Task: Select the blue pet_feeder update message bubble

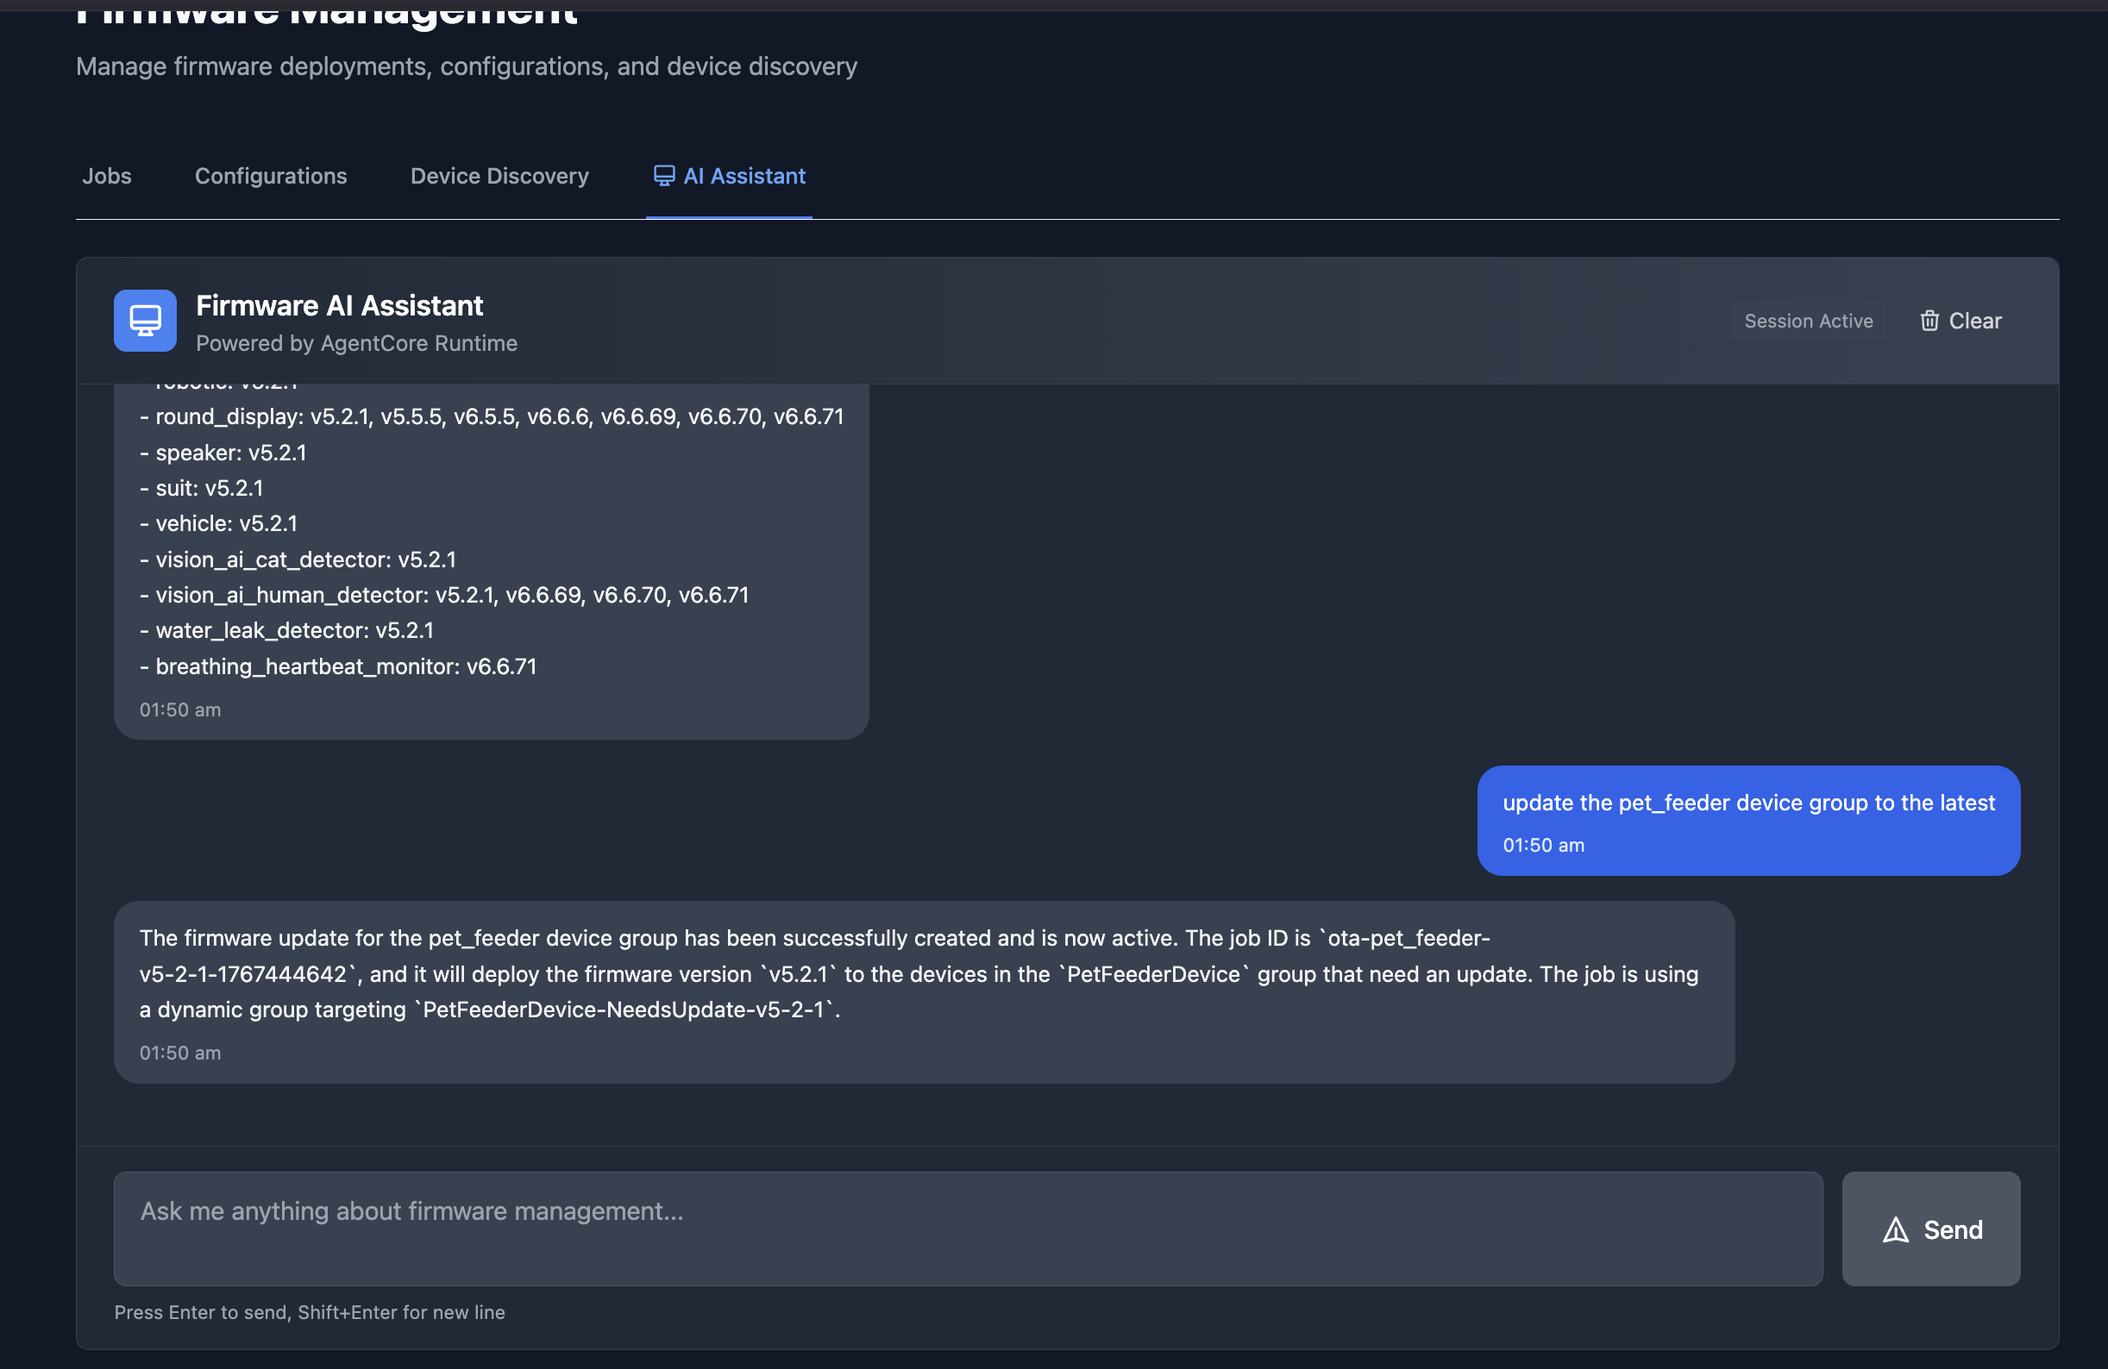Action: point(1747,821)
